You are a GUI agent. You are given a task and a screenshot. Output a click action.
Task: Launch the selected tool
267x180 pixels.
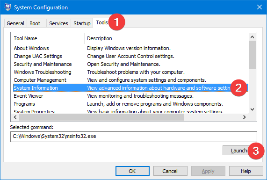(239, 151)
